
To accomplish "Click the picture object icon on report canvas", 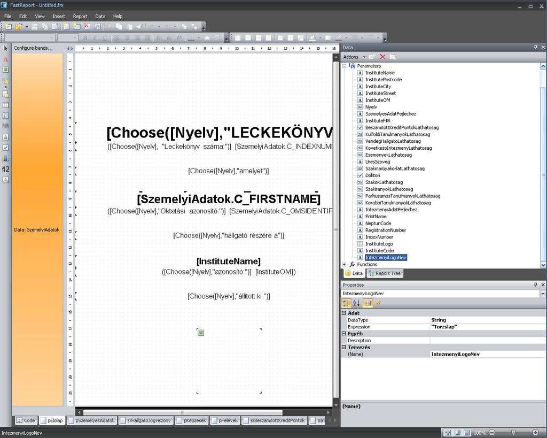I will click(201, 333).
